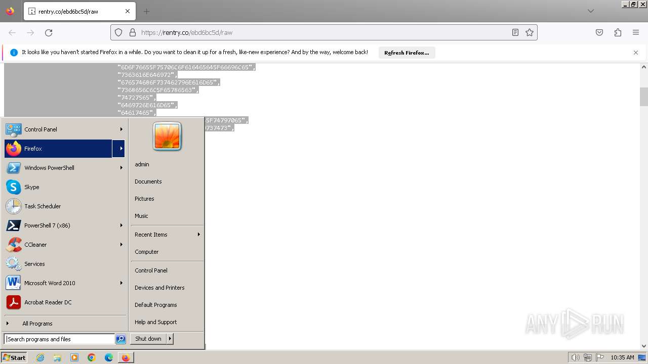The height and width of the screenshot is (364, 648).
Task: Click the Firefox taskbar button
Action: [126, 357]
